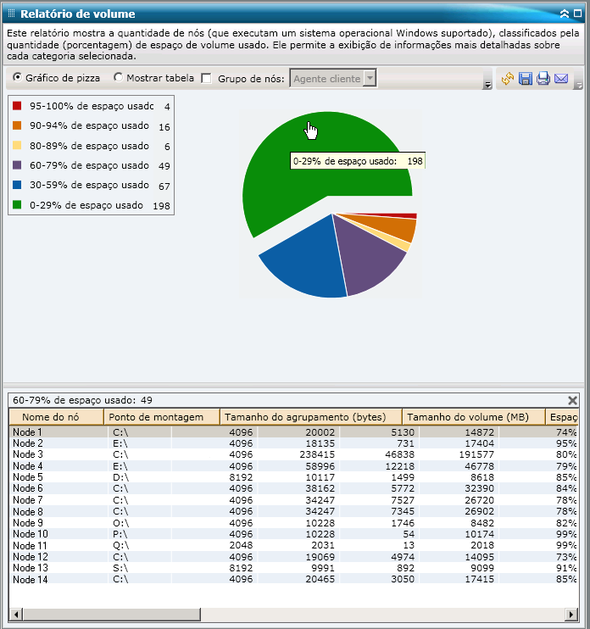The image size is (590, 629).
Task: Click the S:\ mount point cell
Action: point(120,568)
